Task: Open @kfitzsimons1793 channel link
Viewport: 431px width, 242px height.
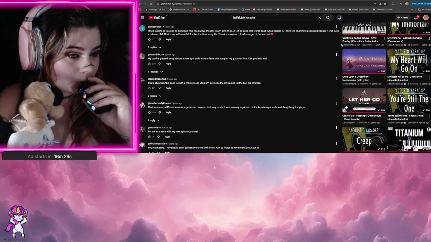Action: click(x=157, y=144)
